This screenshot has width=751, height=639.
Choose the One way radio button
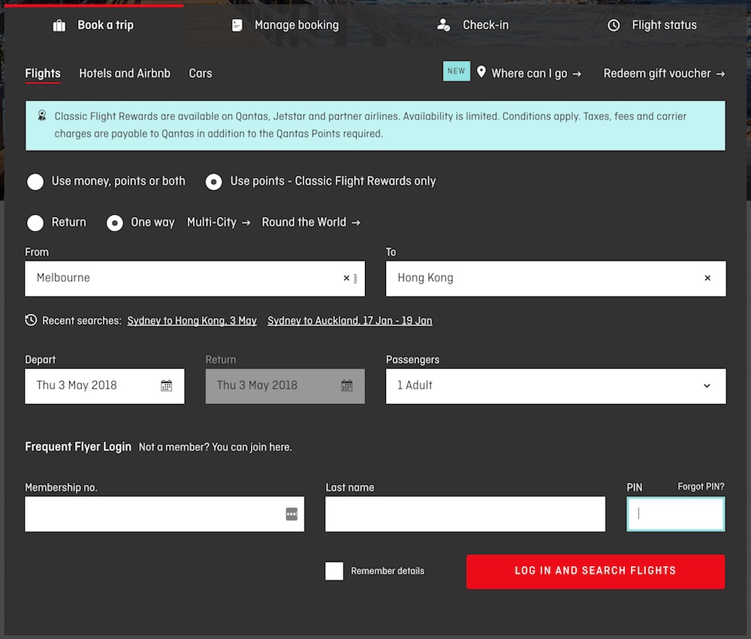point(115,223)
